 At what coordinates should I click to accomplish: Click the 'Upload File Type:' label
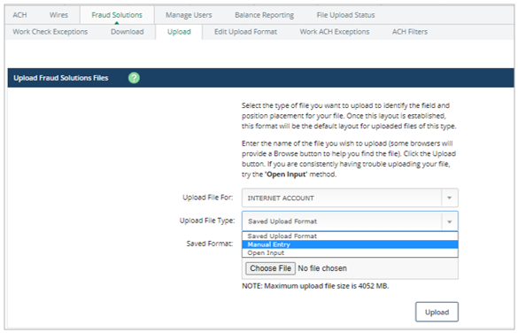pyautogui.click(x=207, y=221)
